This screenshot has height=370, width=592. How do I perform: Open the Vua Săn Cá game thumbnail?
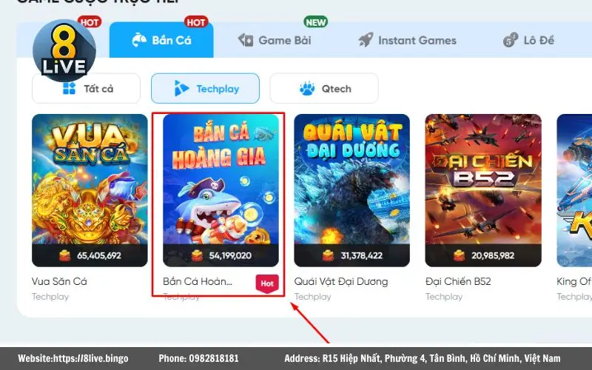click(x=90, y=190)
